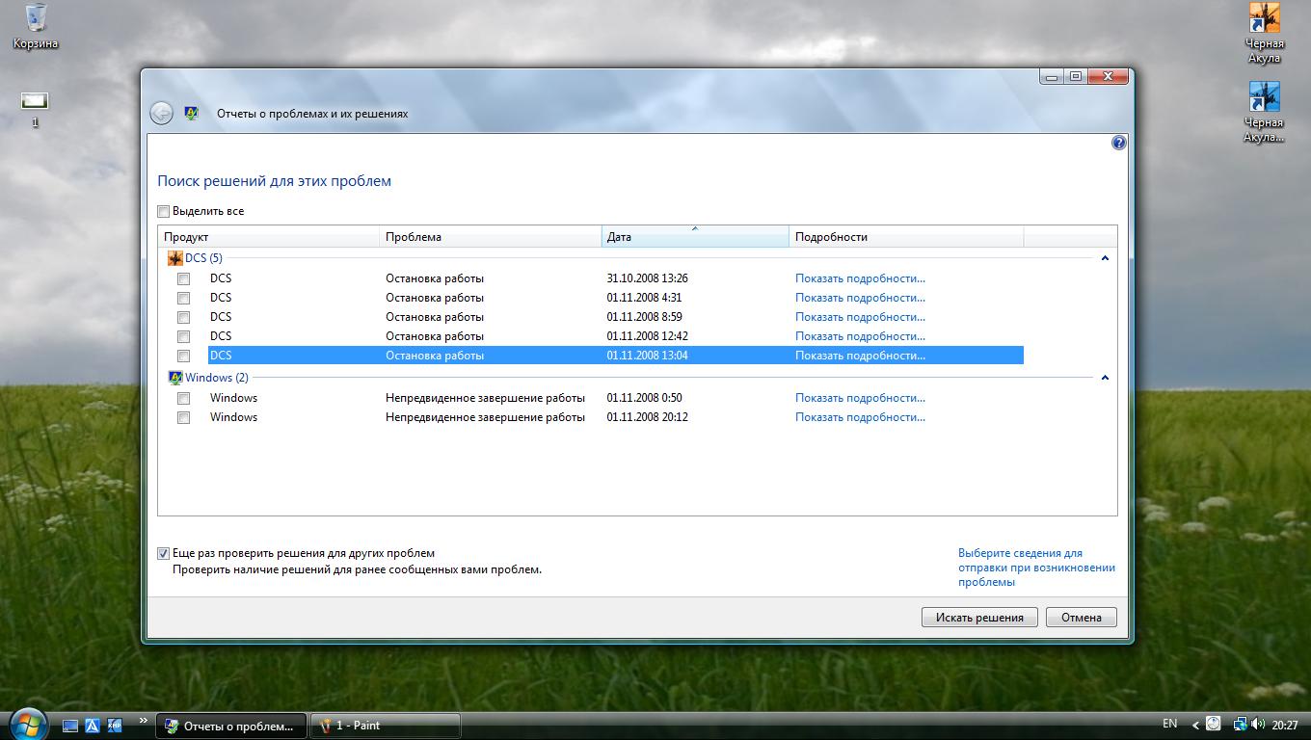This screenshot has height=740, width=1311.
Task: Click the volume speaker tray icon
Action: 1259,724
